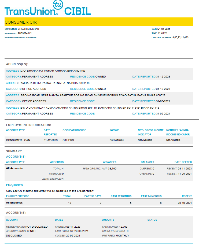
Task: Click PAST 24 MONTHS column header
Action: [x=151, y=196]
